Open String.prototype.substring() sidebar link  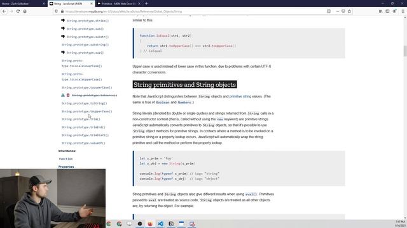coord(85,45)
